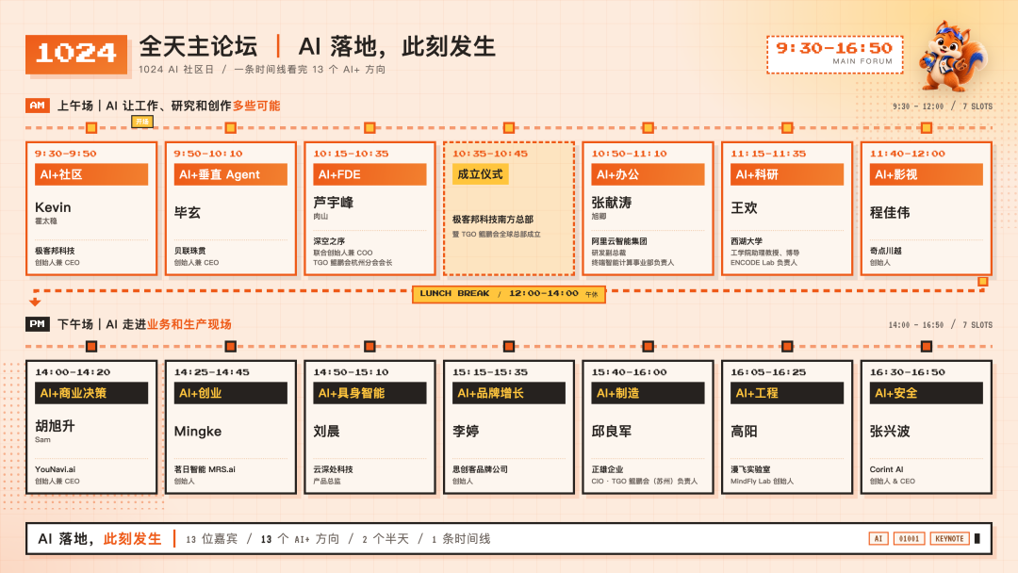Click speaker name 程佳伟

click(x=890, y=213)
